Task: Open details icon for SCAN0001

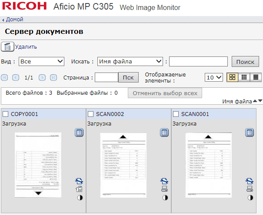Action: (250, 132)
